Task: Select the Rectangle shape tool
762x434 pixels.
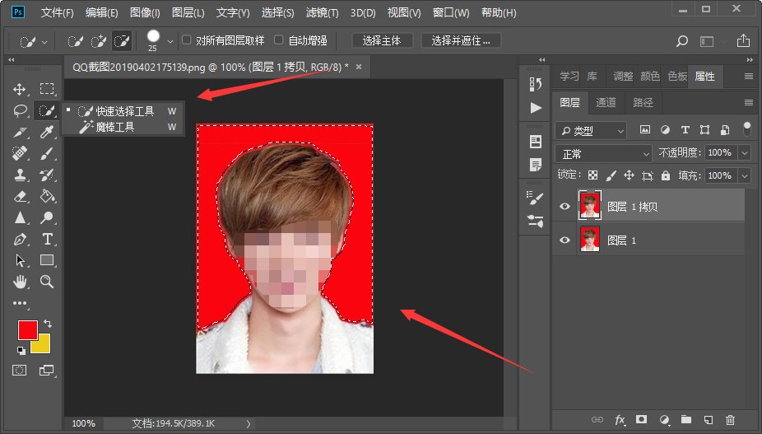Action: (47, 259)
